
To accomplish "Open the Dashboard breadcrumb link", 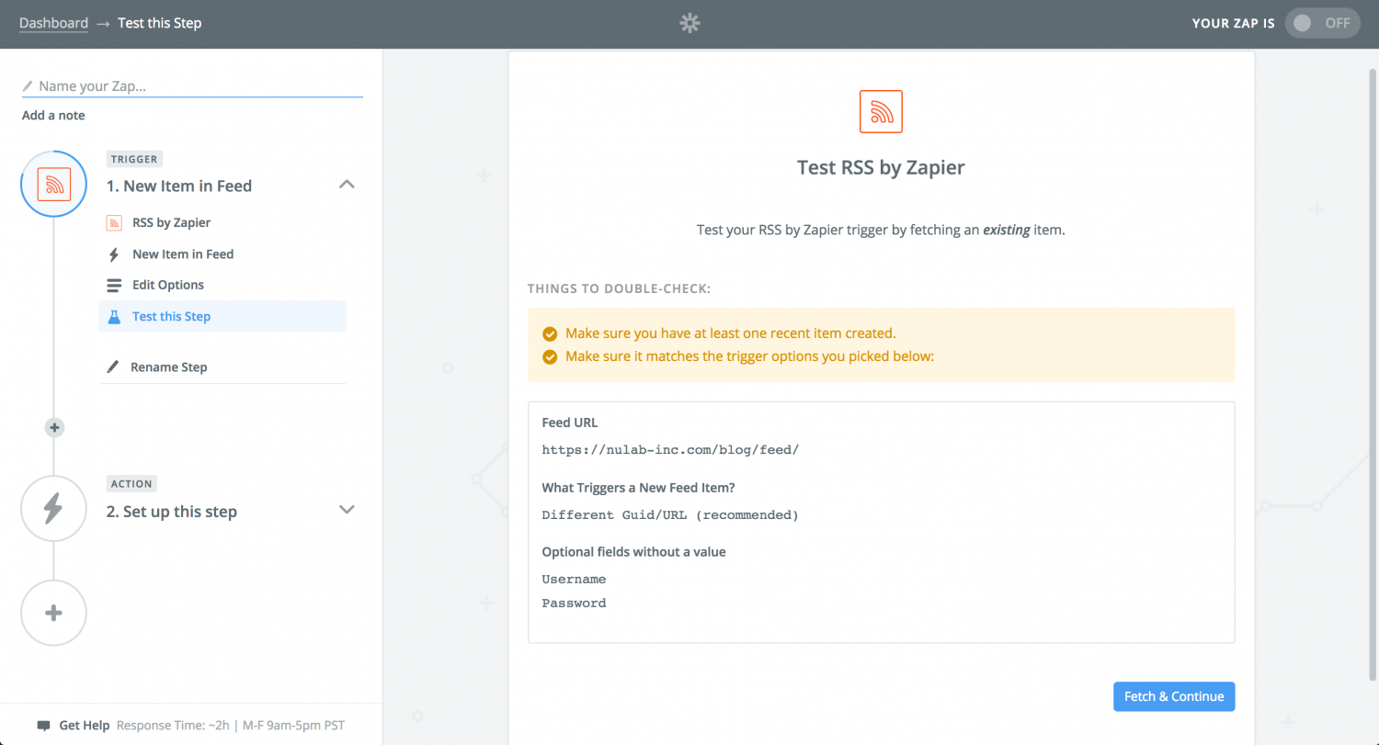I will 53,23.
